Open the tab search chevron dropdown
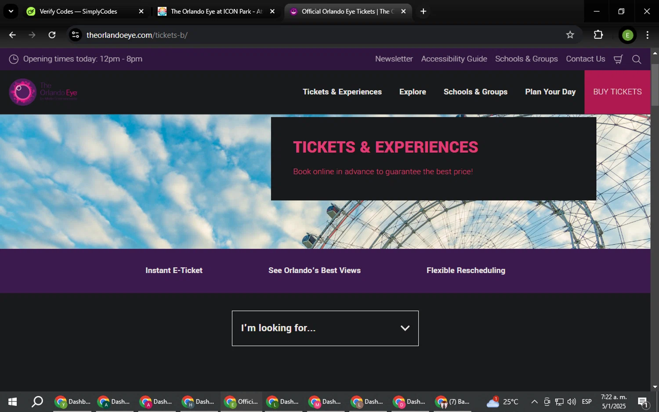Viewport: 659px width, 412px height. point(11,11)
